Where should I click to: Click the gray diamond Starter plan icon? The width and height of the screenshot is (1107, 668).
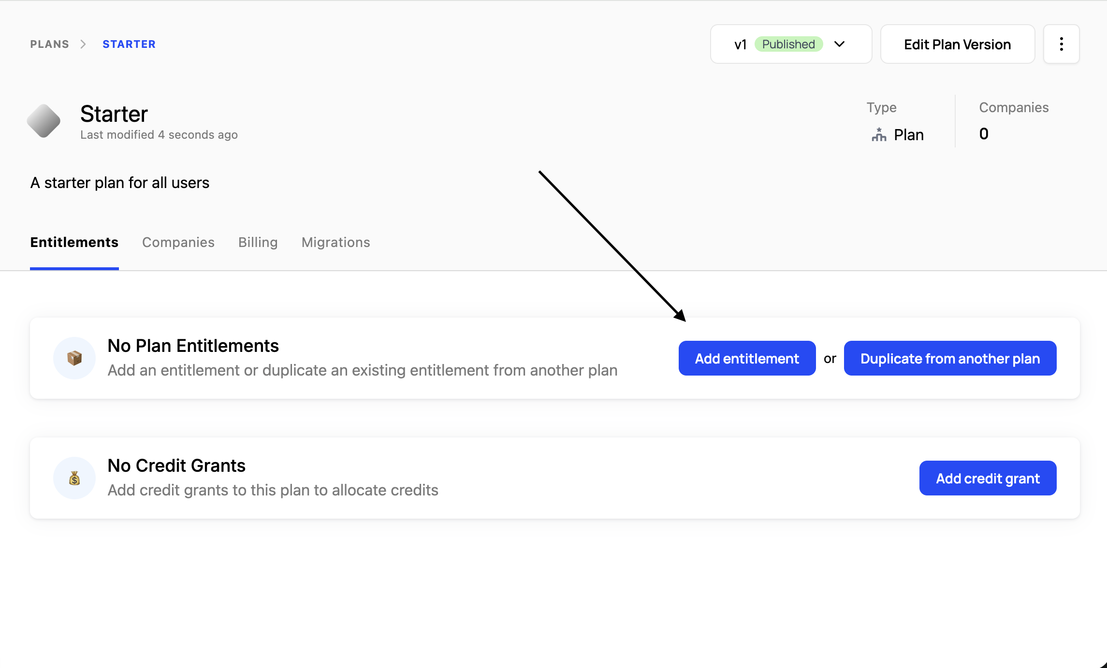click(44, 121)
